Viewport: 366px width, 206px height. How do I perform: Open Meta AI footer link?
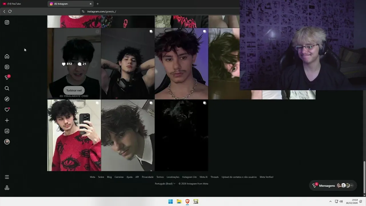[204, 177]
